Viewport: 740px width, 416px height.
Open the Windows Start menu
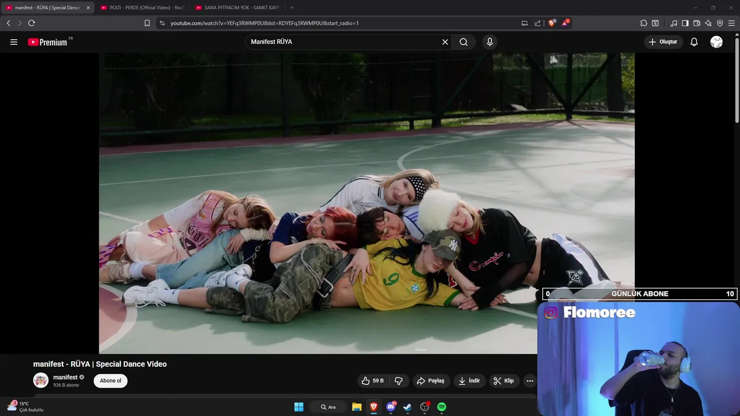299,407
